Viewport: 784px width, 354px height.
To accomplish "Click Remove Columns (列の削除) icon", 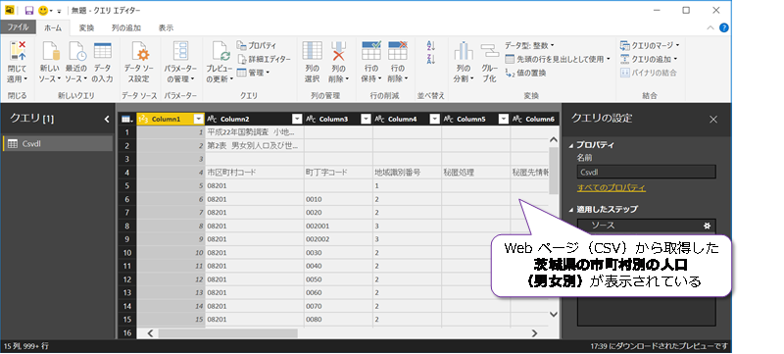I will click(338, 51).
